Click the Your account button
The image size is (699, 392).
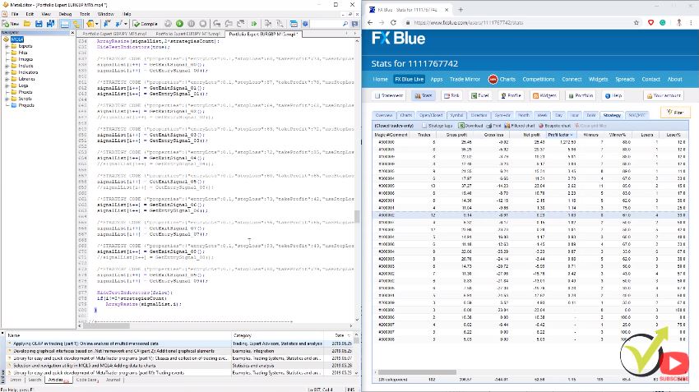[664, 95]
